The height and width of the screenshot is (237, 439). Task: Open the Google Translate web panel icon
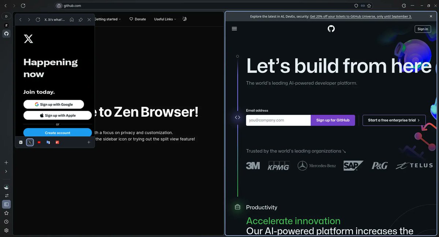(48, 142)
